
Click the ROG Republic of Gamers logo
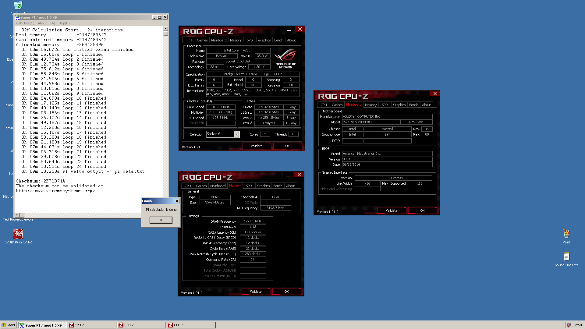click(x=285, y=58)
